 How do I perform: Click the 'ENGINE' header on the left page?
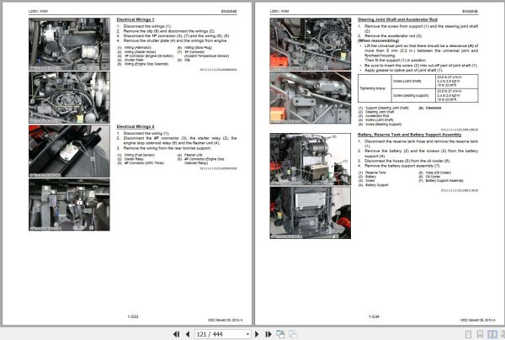coord(229,11)
